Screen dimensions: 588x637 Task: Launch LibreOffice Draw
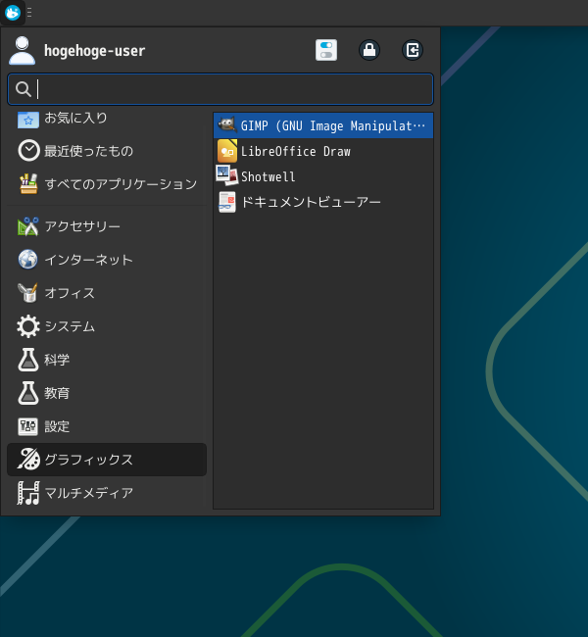295,152
